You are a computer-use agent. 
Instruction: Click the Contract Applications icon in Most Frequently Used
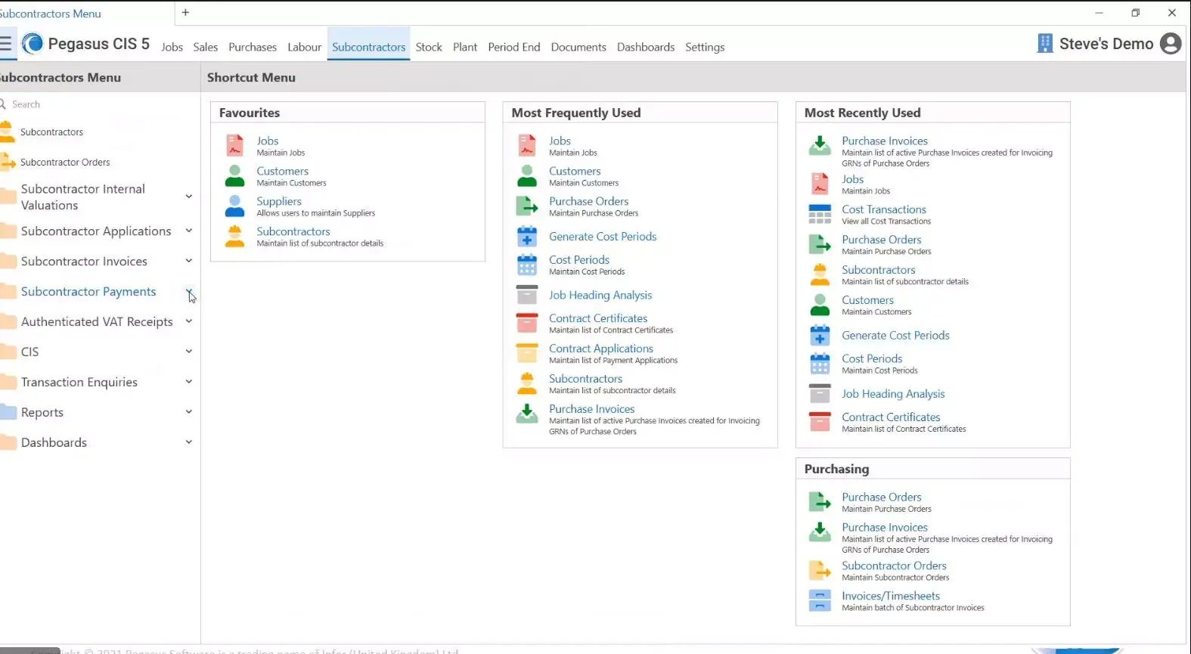tap(527, 353)
